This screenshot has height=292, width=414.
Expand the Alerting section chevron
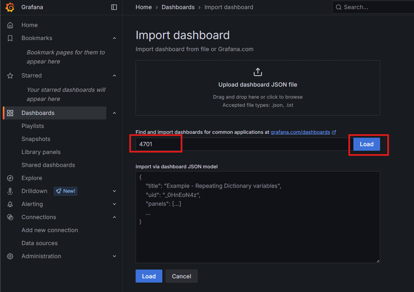[x=114, y=204]
